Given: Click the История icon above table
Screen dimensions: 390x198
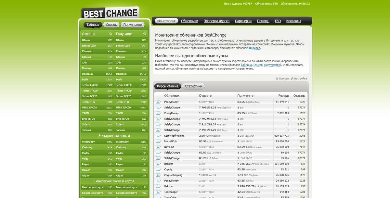Looking at the screenshot, I should (277, 79).
